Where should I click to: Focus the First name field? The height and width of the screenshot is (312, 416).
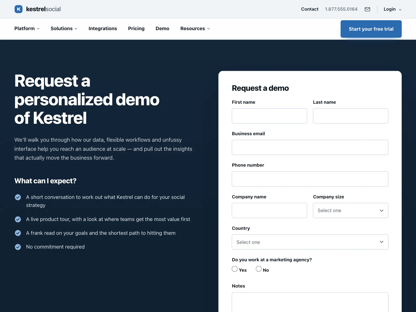tap(269, 116)
